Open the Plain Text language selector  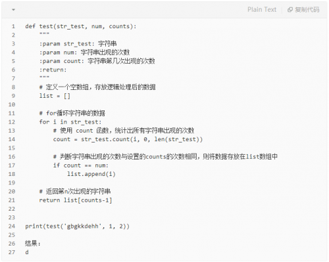pos(262,10)
